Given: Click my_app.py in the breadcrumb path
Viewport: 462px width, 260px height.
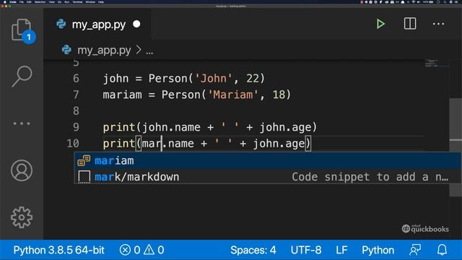Looking at the screenshot, I should [x=104, y=51].
